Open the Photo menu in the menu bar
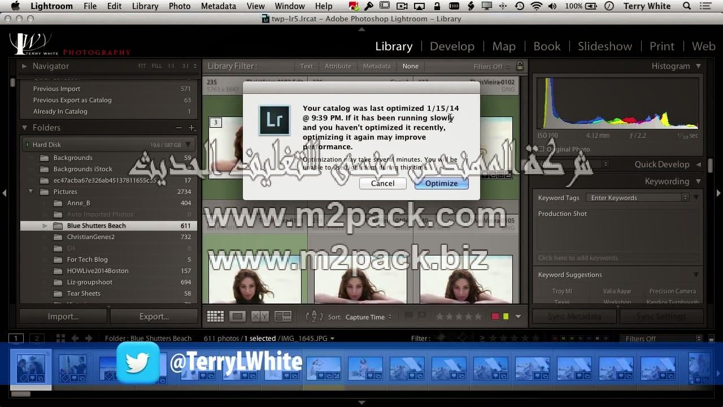The height and width of the screenshot is (407, 723). pyautogui.click(x=180, y=6)
